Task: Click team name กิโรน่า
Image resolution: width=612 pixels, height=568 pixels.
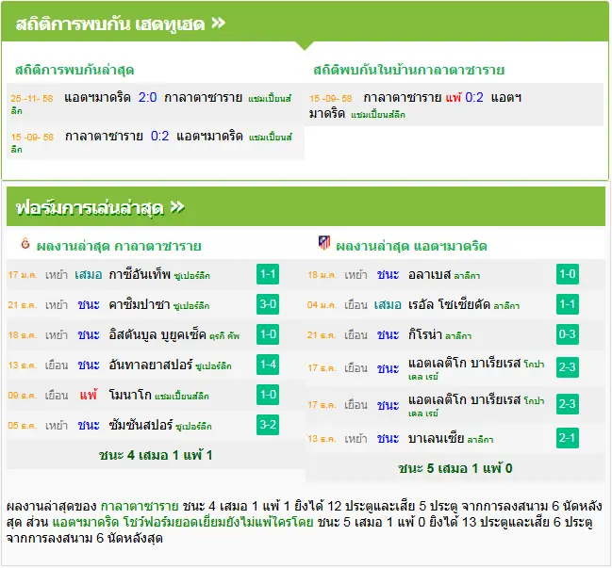Action: click(x=425, y=335)
